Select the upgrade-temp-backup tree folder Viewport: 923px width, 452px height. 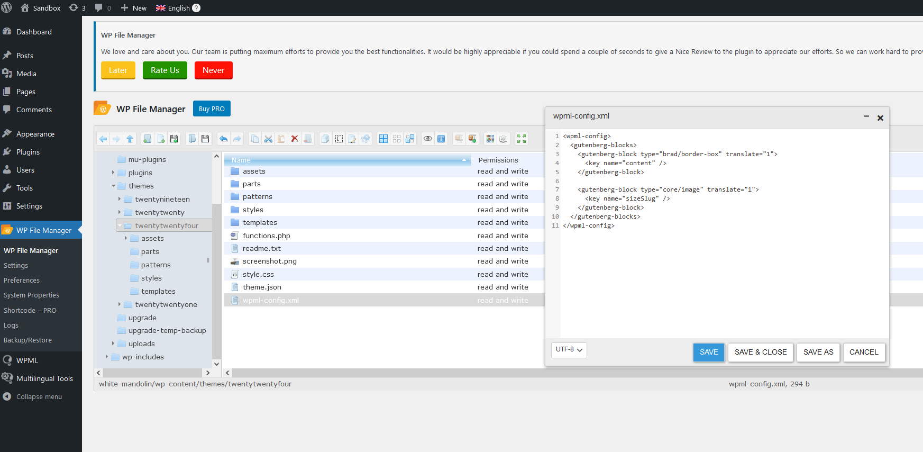(x=167, y=330)
